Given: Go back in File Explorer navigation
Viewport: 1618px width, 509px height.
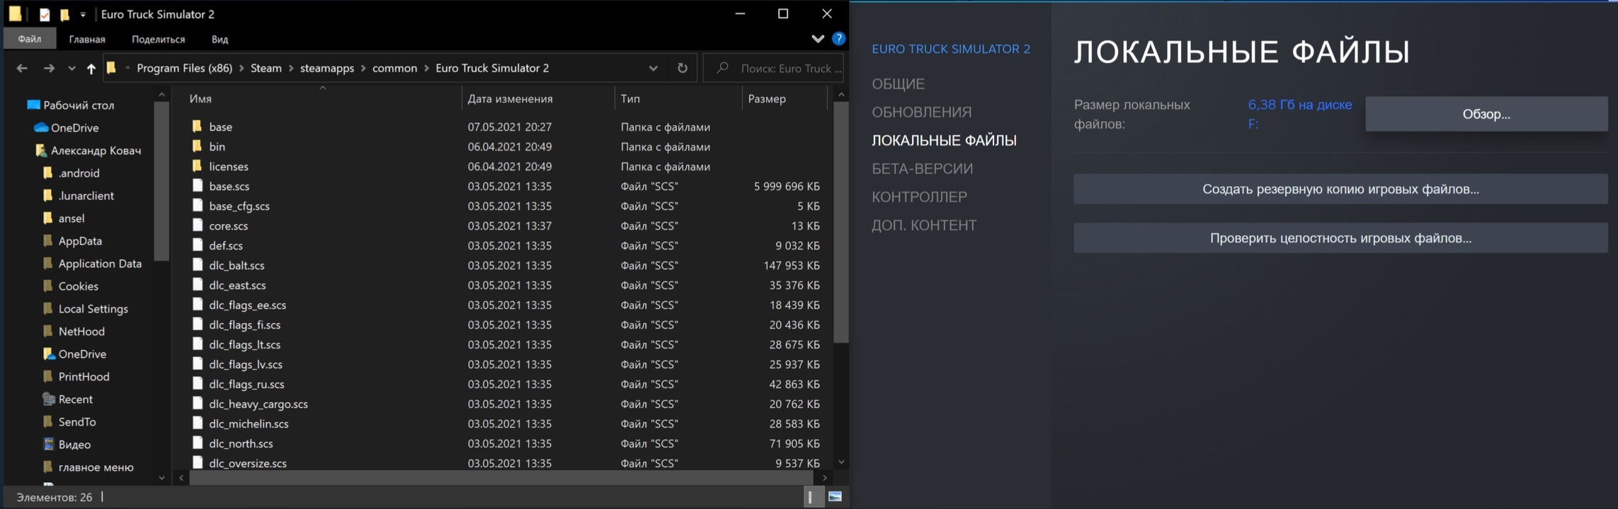Looking at the screenshot, I should click(x=22, y=68).
